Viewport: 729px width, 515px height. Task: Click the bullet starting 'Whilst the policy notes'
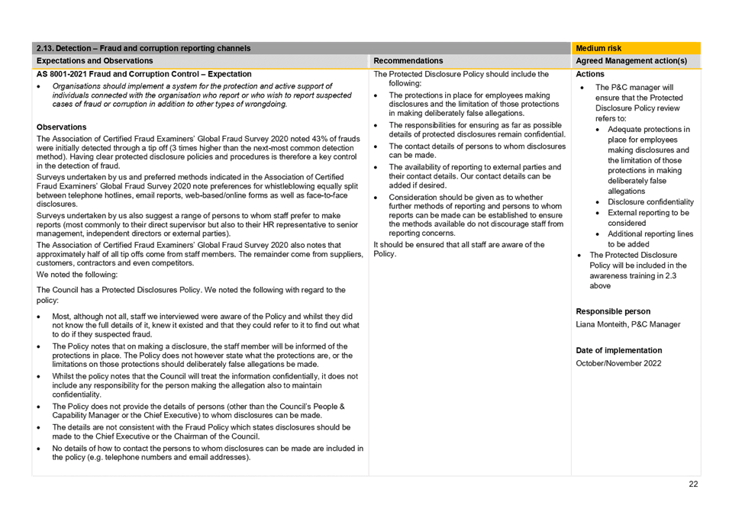point(205,385)
